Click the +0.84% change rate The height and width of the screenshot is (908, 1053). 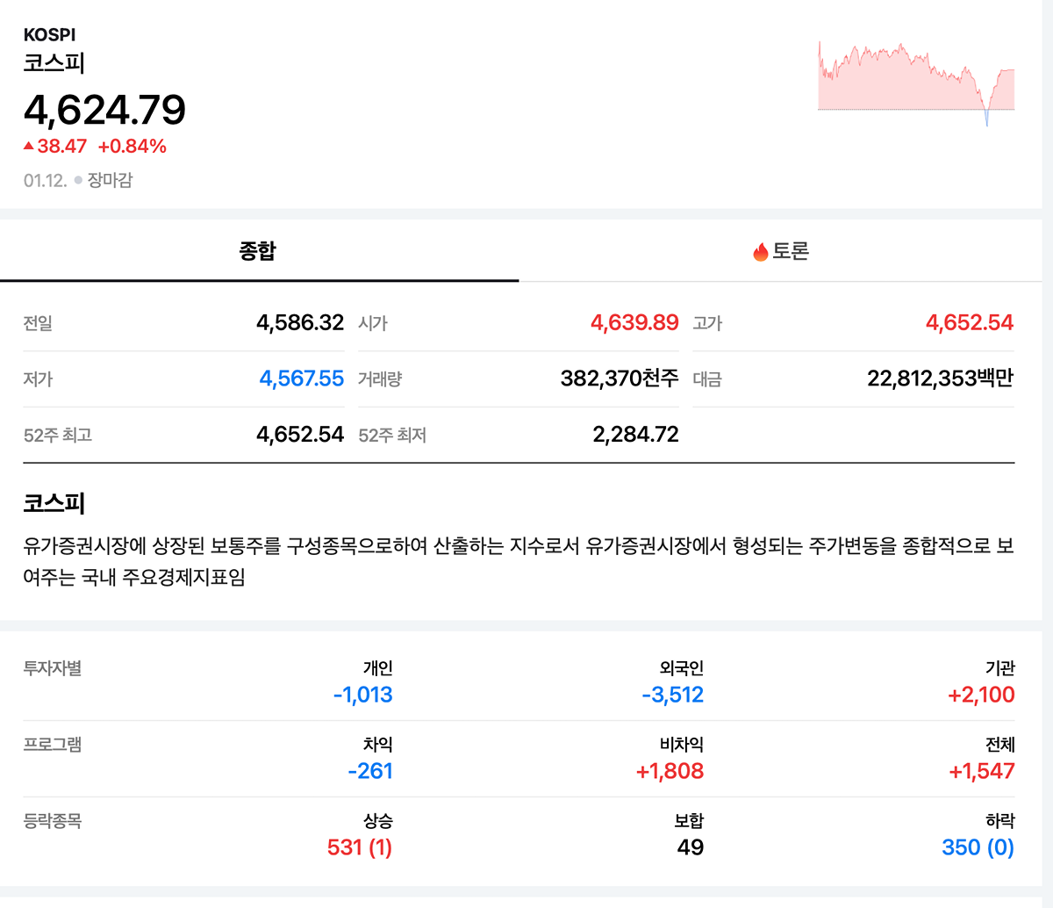tap(132, 146)
